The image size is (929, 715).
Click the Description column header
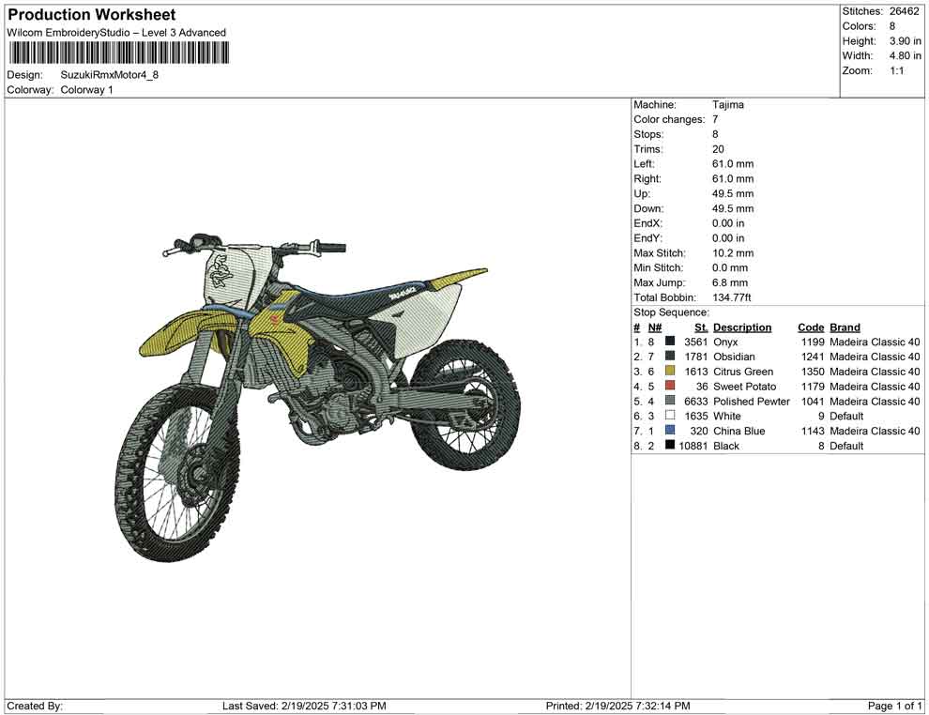point(741,327)
